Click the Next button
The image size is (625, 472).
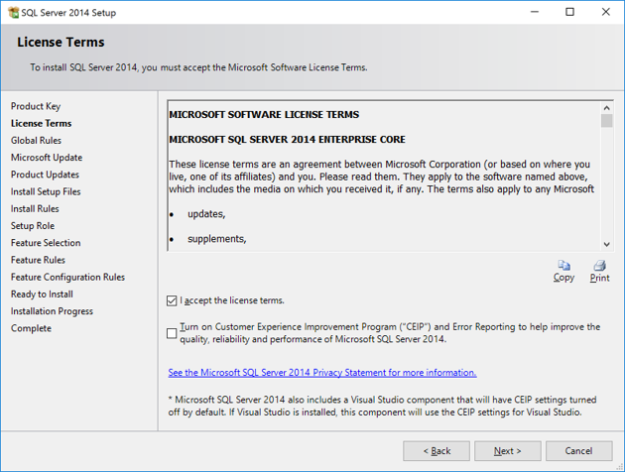tap(507, 451)
